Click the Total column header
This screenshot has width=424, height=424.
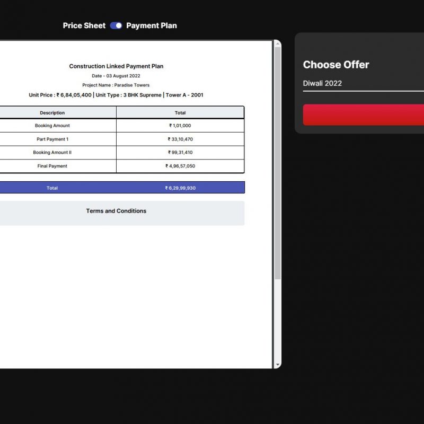[x=180, y=113]
